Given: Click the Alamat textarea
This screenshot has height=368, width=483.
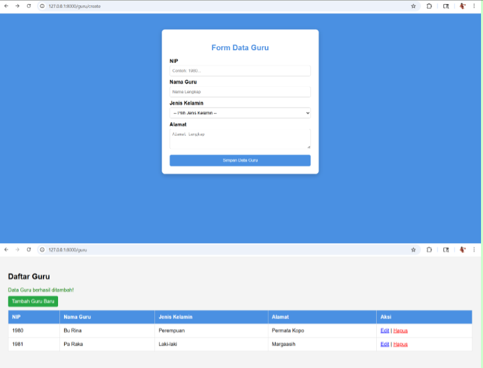Looking at the screenshot, I should pyautogui.click(x=240, y=139).
